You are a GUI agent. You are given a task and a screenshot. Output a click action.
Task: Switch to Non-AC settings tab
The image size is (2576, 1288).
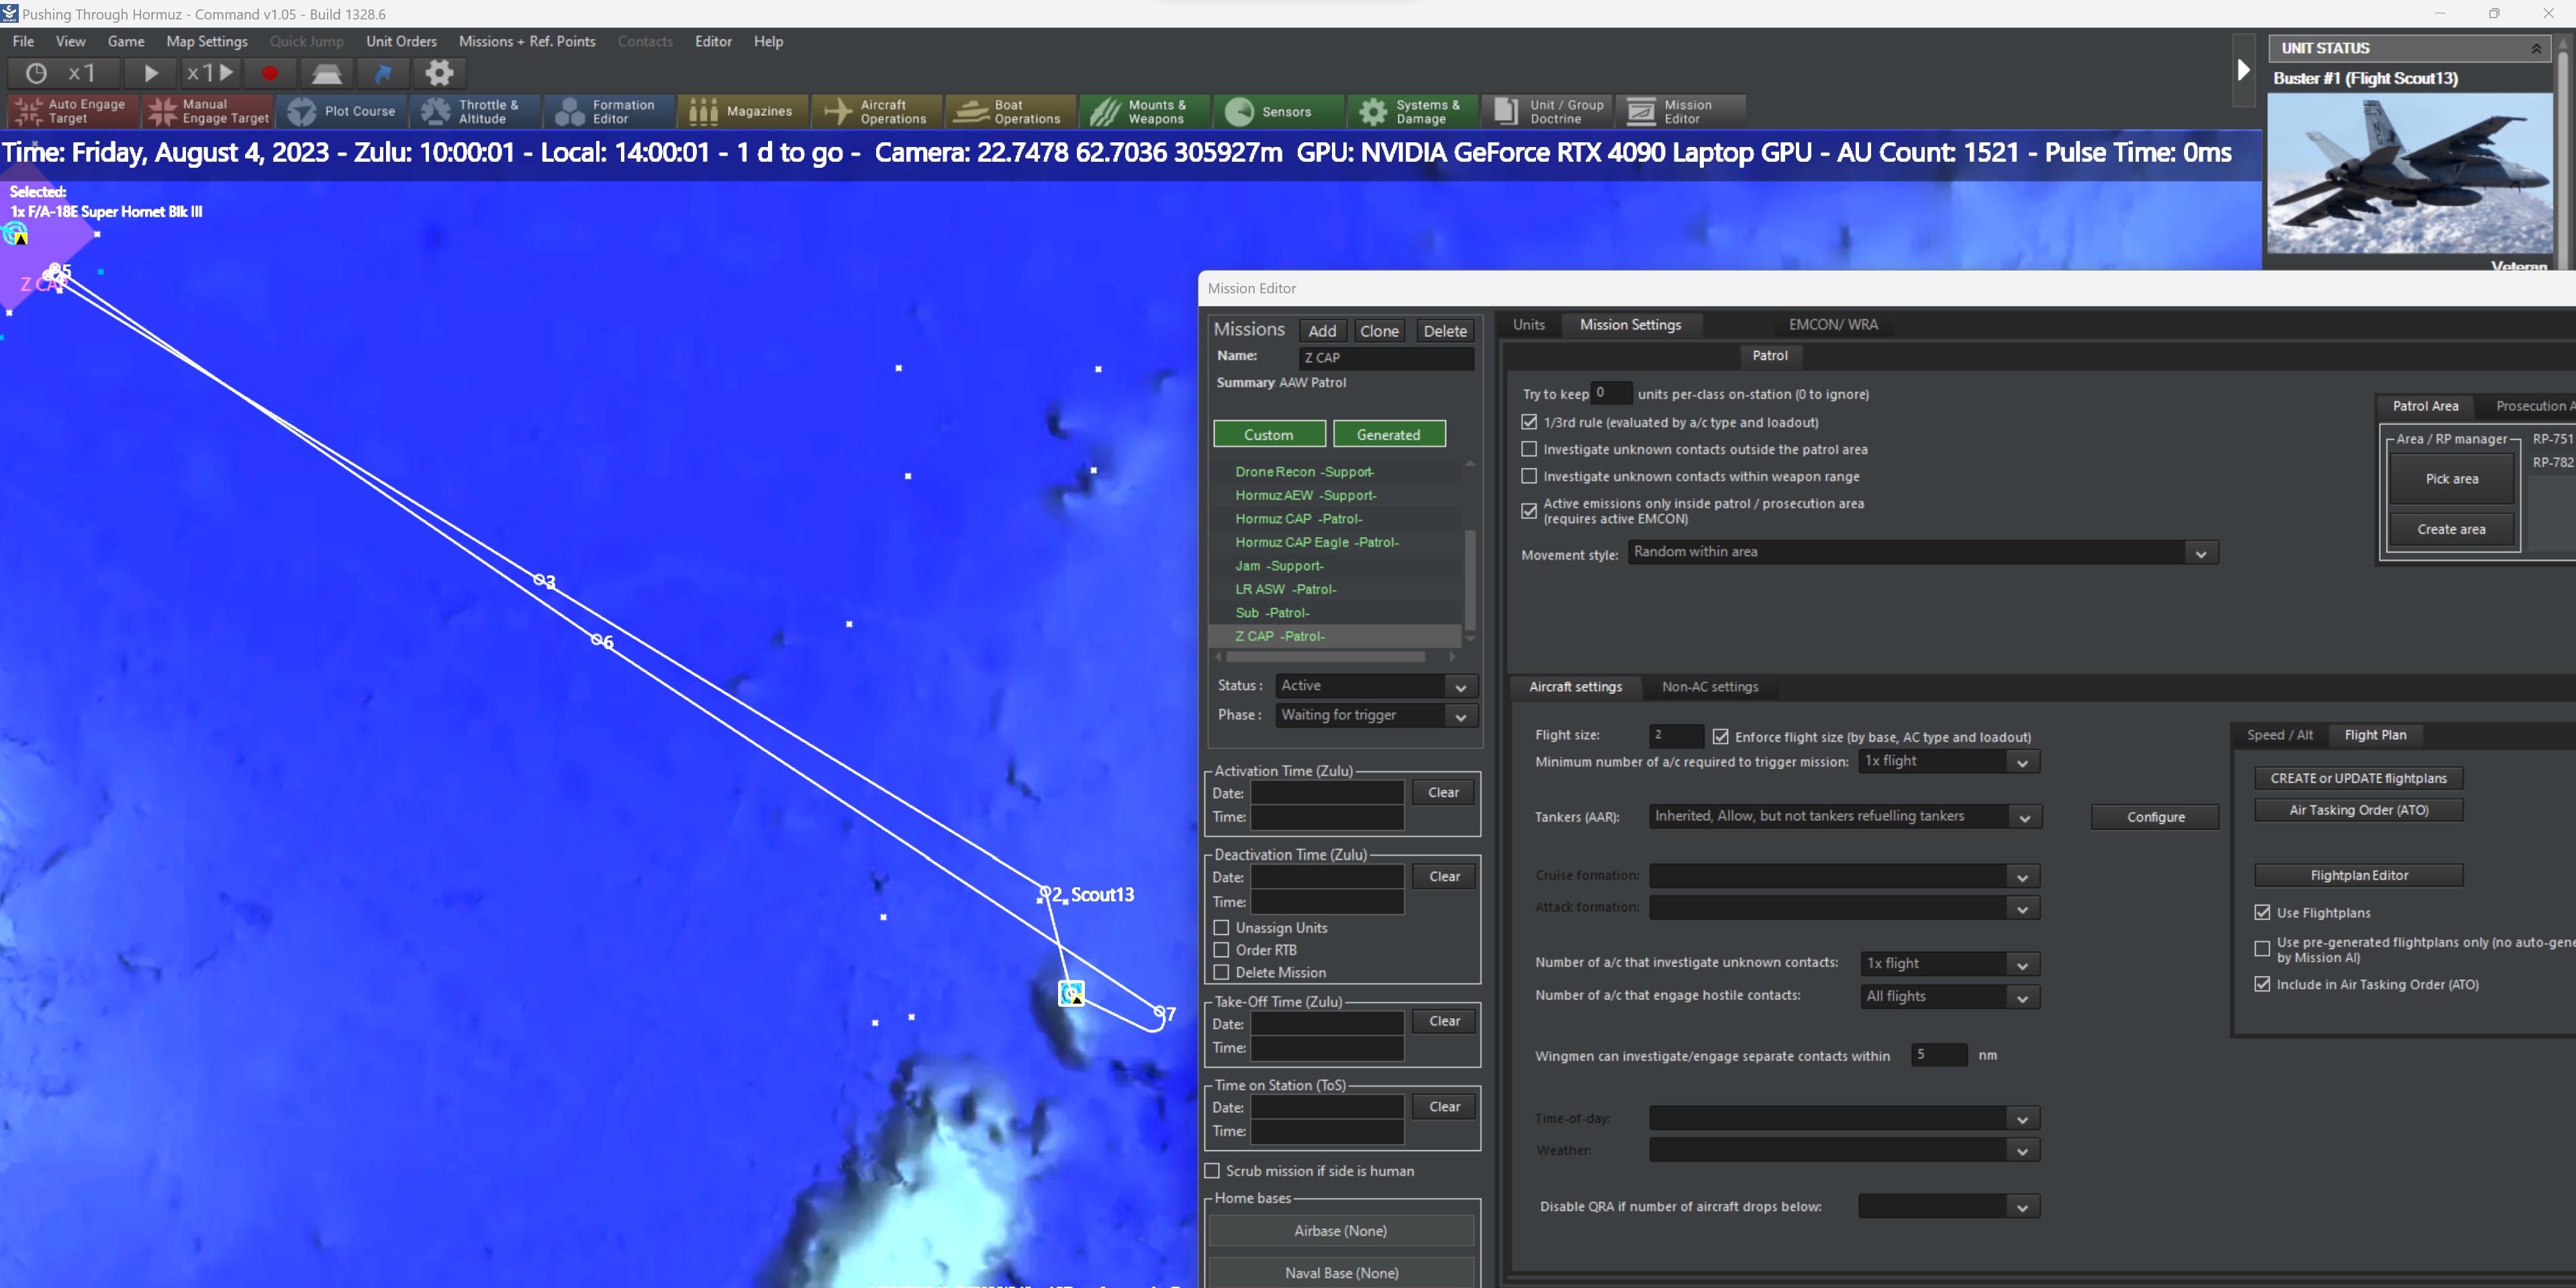1710,686
